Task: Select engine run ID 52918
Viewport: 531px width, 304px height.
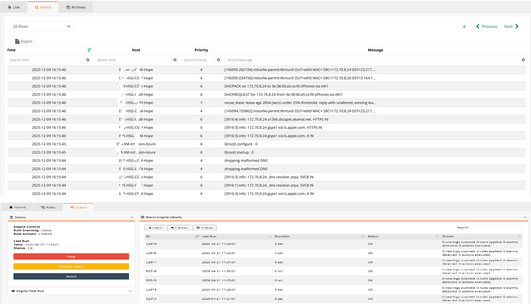Action: point(151,253)
